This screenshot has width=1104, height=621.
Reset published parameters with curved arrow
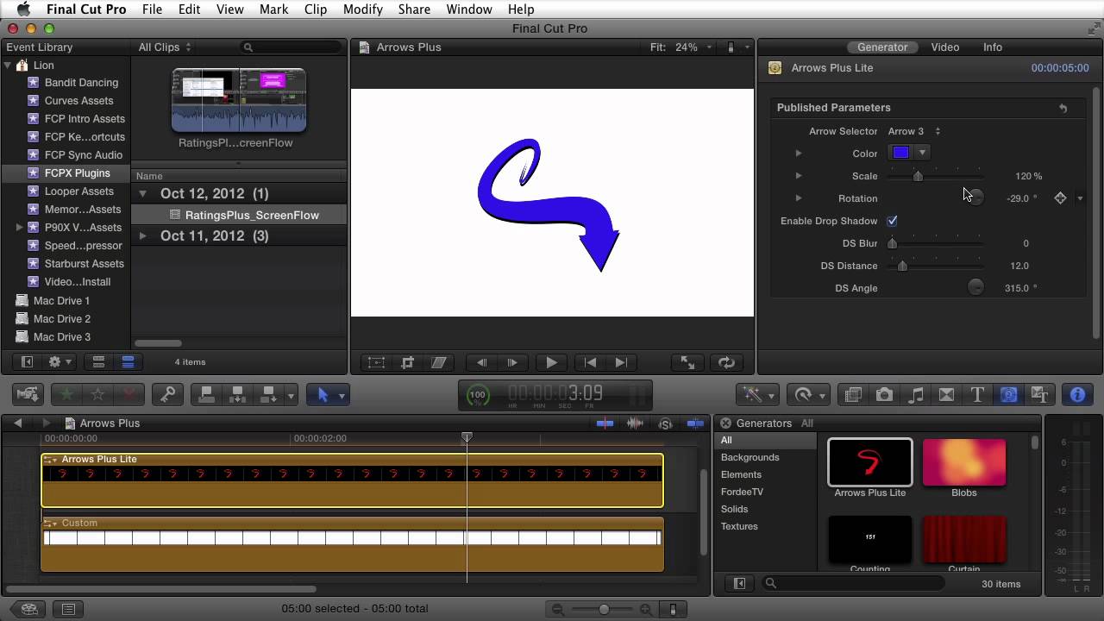[1063, 108]
